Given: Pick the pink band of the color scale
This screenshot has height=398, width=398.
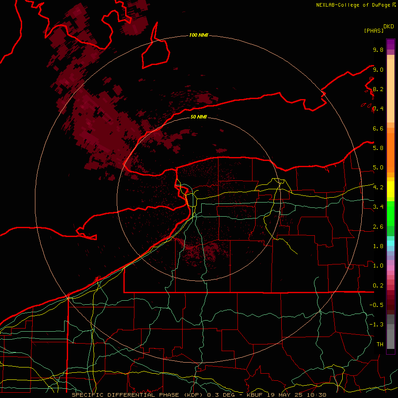Looking at the screenshot, I should 390,268.
